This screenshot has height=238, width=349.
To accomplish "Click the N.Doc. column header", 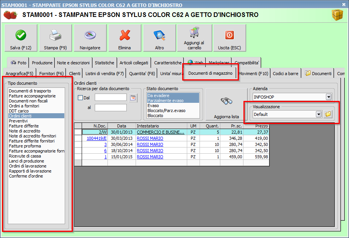I will [95, 126].
